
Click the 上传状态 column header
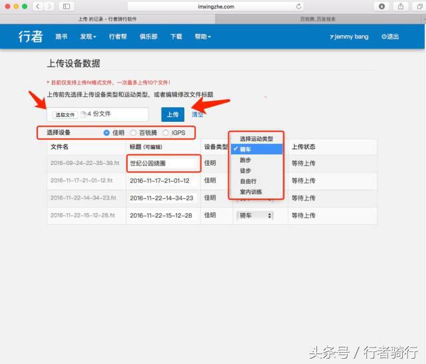click(x=304, y=146)
